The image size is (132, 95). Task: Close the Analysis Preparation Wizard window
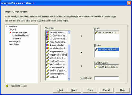click(x=129, y=3)
